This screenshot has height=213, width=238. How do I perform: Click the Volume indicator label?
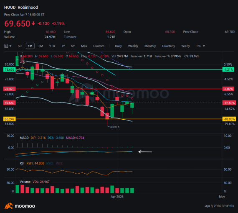click(x=25, y=182)
